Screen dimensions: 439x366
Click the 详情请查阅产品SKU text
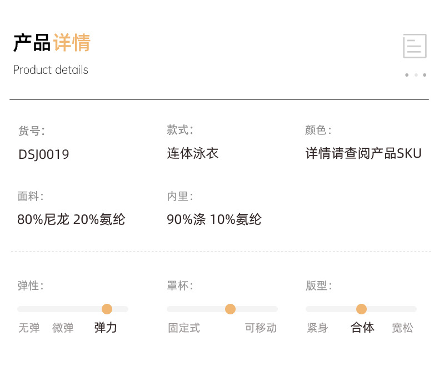pyautogui.click(x=363, y=153)
